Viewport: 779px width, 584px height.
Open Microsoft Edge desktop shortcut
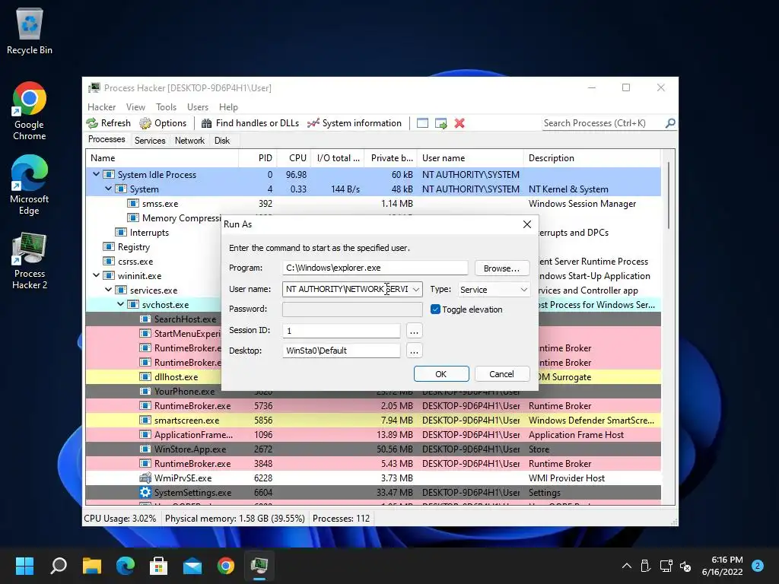tap(30, 186)
